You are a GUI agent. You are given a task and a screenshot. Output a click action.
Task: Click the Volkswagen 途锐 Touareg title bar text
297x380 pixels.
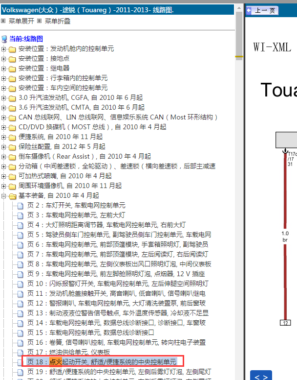click(88, 10)
